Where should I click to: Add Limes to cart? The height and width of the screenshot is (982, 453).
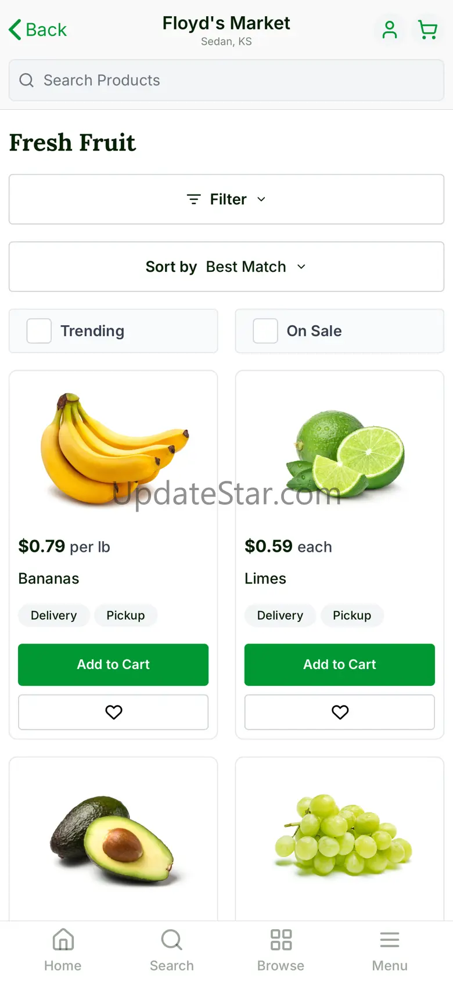(x=340, y=664)
